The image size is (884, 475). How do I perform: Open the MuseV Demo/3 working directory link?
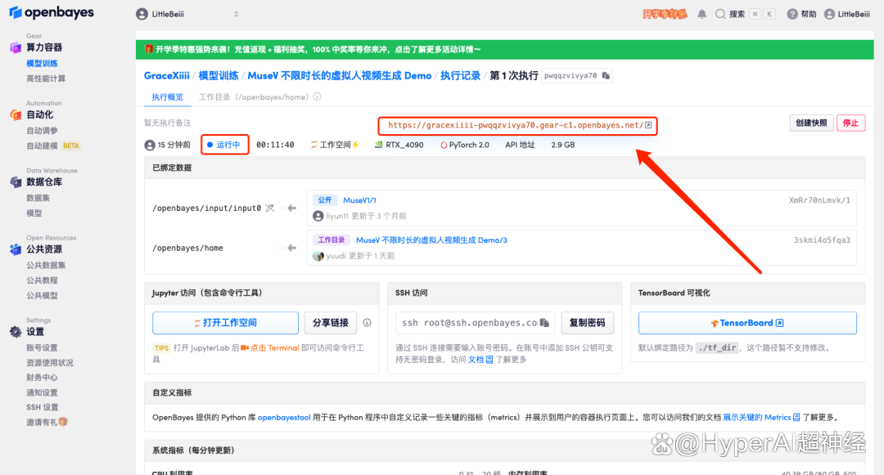click(431, 240)
